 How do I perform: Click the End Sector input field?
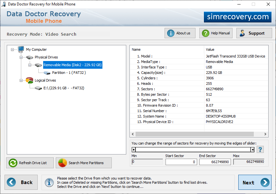point(215,162)
